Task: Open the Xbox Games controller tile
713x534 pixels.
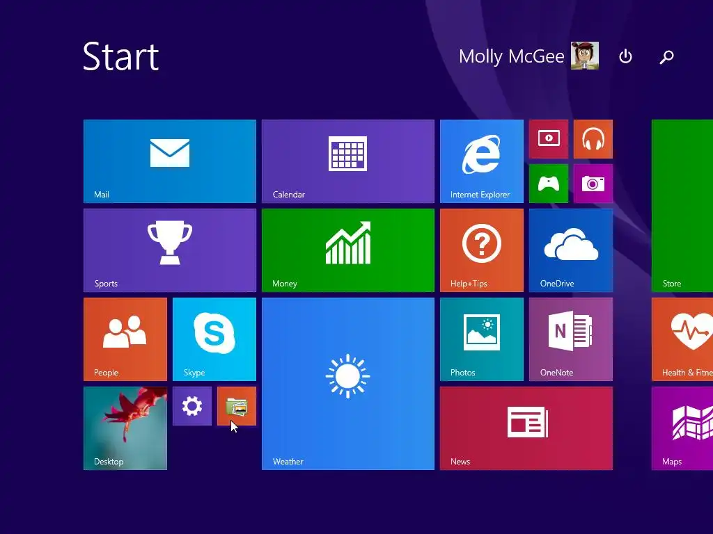Action: coord(549,184)
